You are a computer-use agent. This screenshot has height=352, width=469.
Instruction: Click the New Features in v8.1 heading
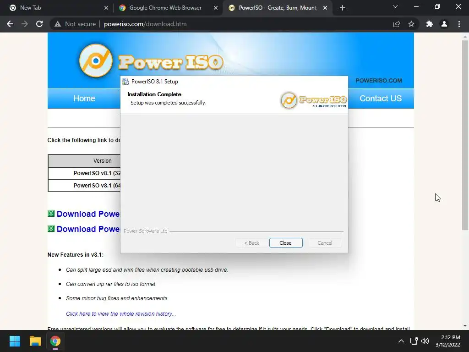click(76, 255)
